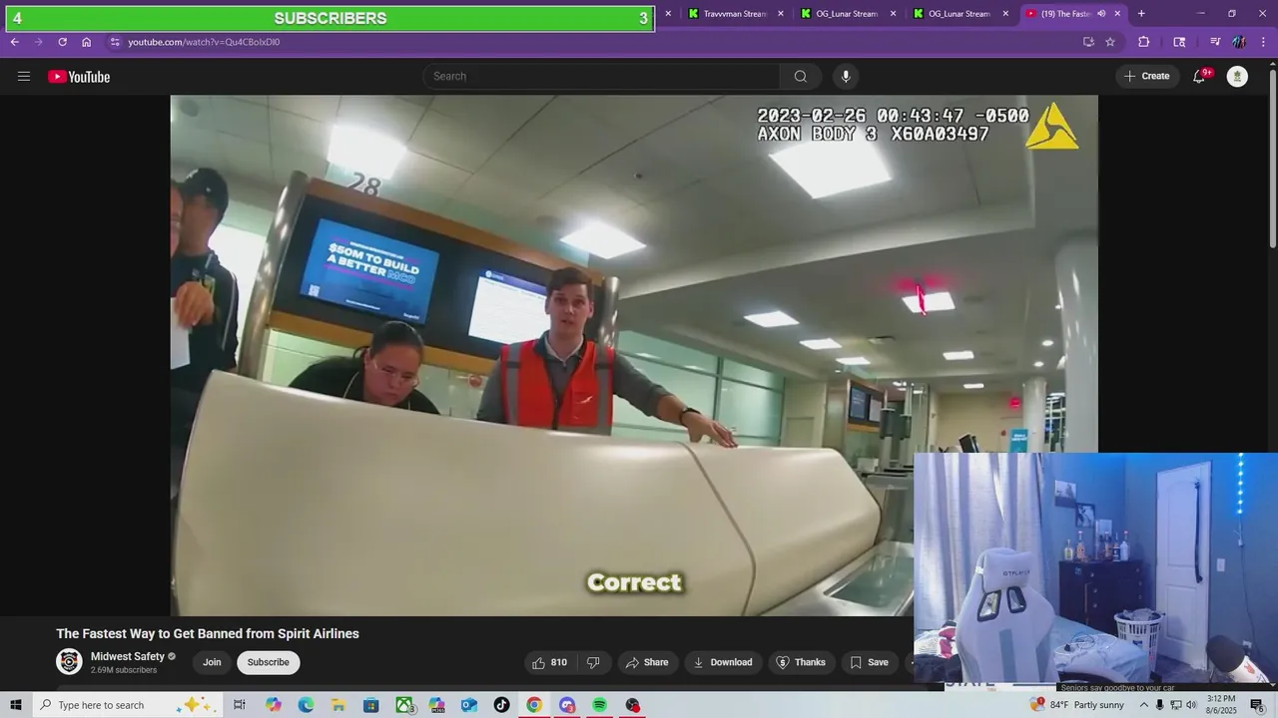Open Midwest Safety channel name link
The width and height of the screenshot is (1278, 718).
[x=128, y=656]
